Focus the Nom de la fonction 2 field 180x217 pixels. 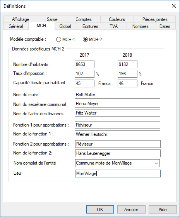(118, 153)
